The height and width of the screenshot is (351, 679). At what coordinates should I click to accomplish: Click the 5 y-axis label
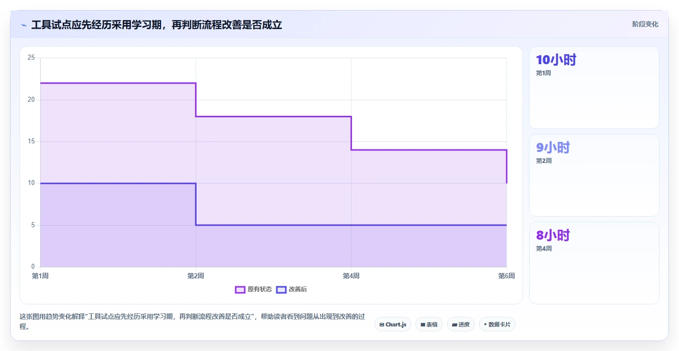point(33,225)
